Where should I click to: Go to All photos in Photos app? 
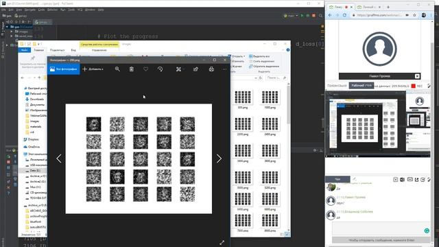pos(64,69)
